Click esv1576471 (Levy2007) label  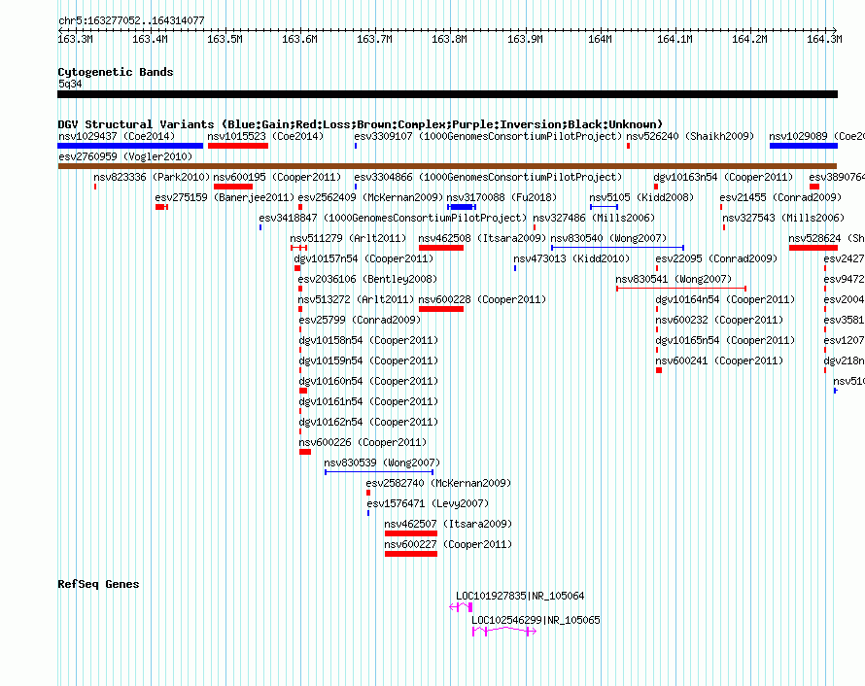click(x=428, y=503)
